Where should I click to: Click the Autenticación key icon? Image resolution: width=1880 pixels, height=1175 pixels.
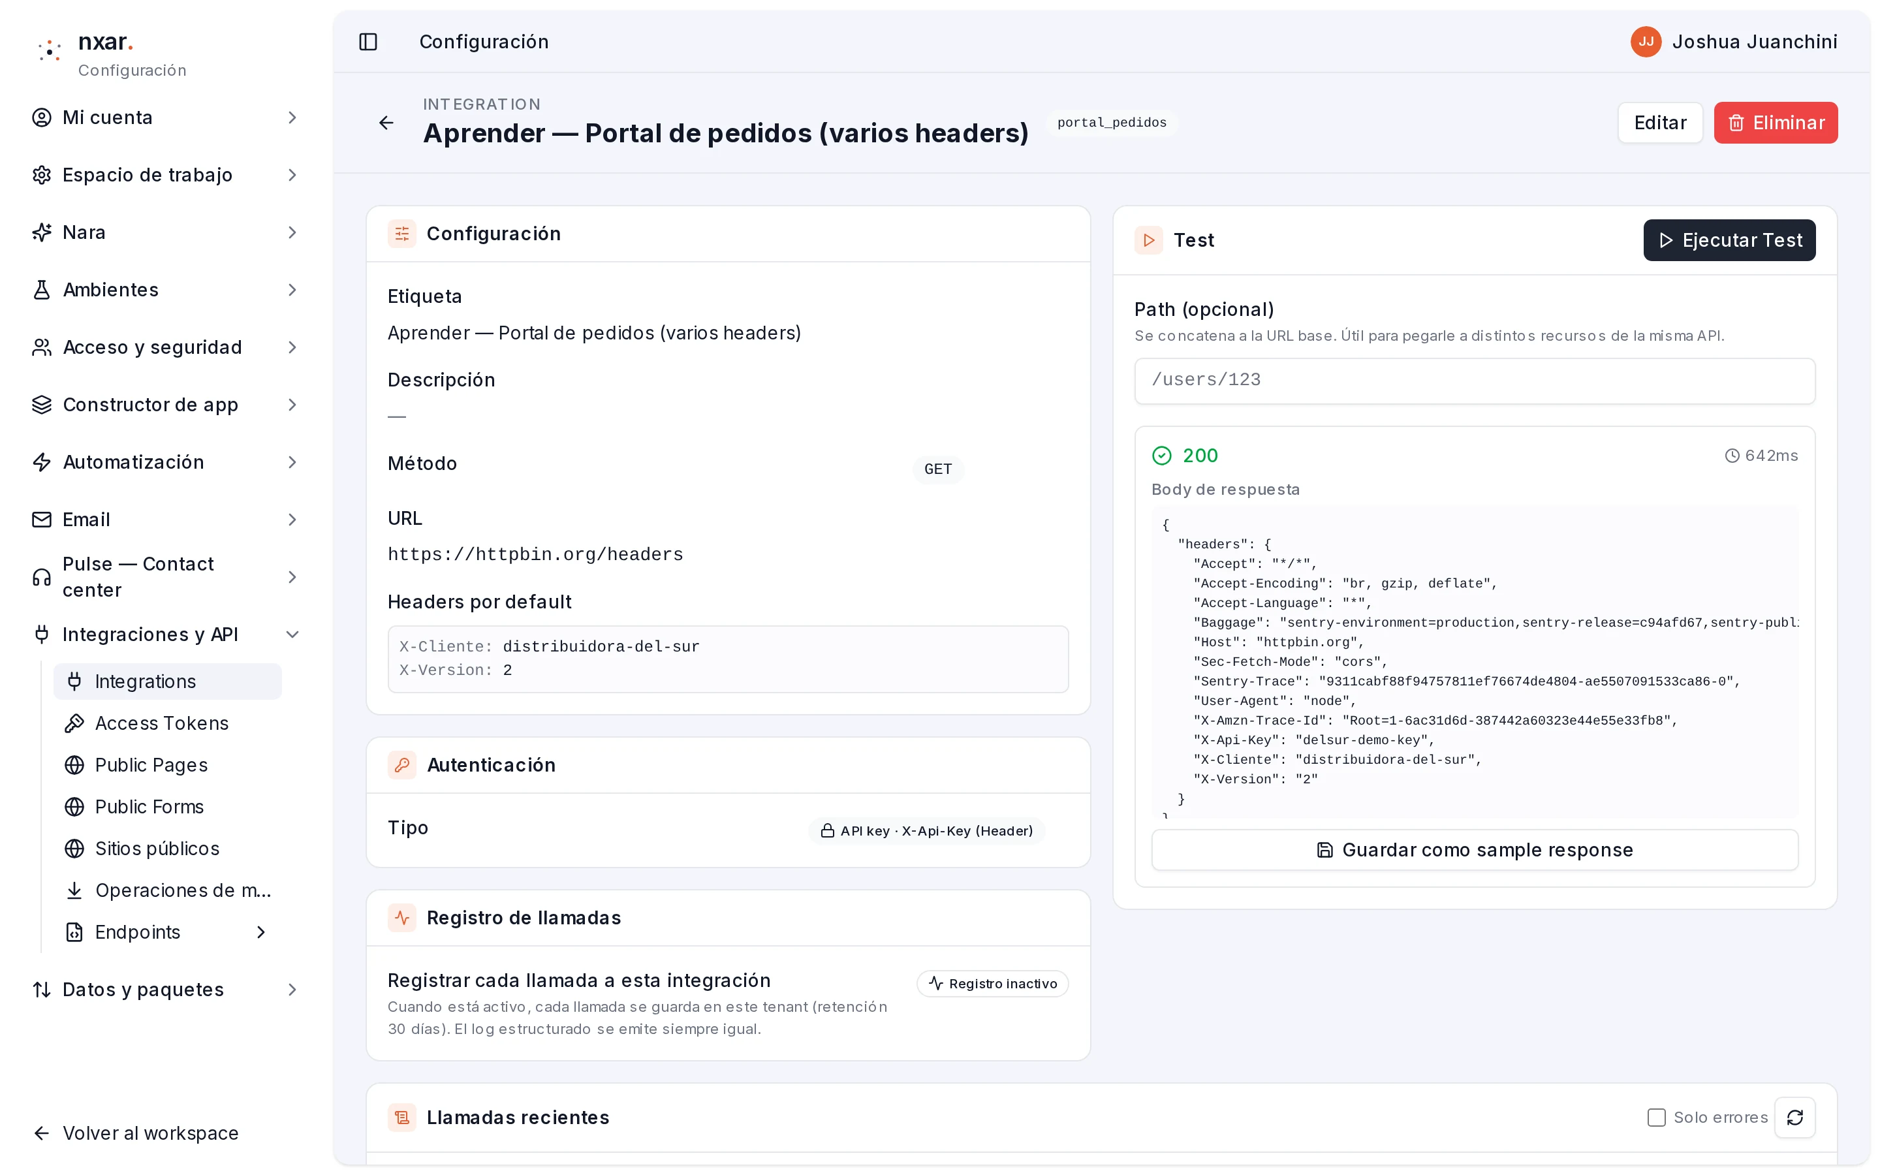[401, 766]
